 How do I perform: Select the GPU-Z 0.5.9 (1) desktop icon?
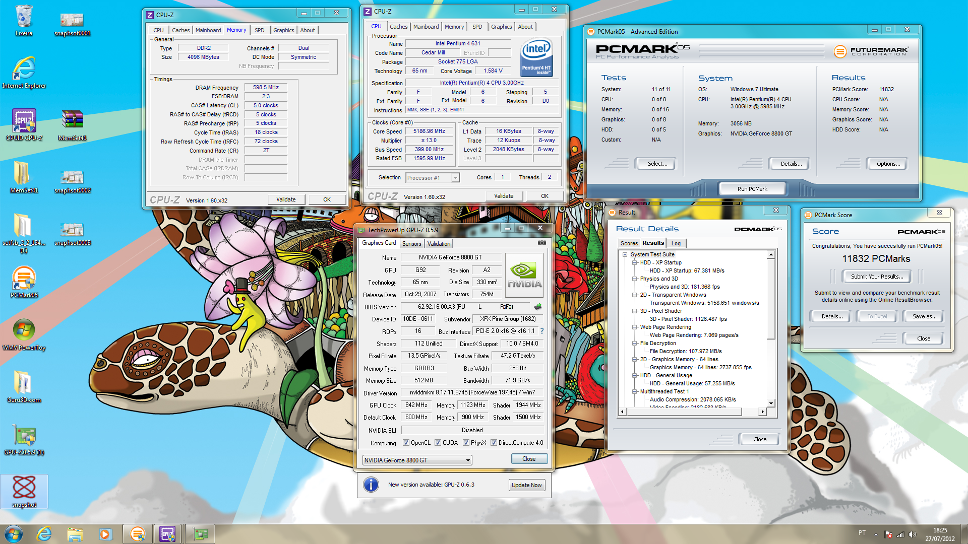pos(24,439)
